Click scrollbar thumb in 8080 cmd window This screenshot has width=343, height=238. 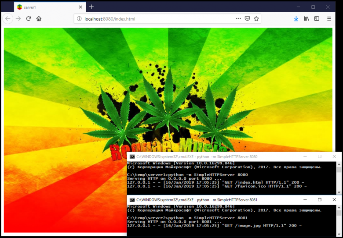click(x=339, y=170)
